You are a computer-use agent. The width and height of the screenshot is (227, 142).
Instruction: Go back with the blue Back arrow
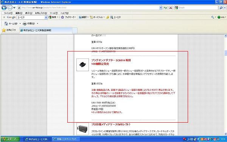4,8
